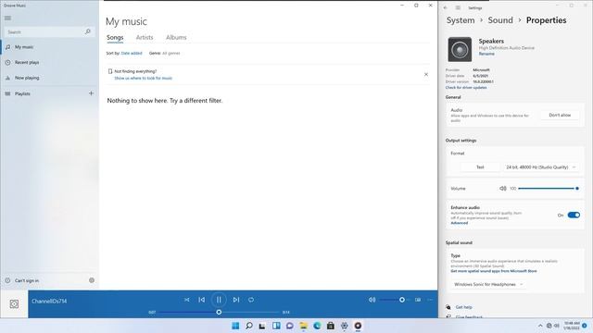This screenshot has height=333, width=593.
Task: Click the Test format button
Action: click(x=480, y=166)
